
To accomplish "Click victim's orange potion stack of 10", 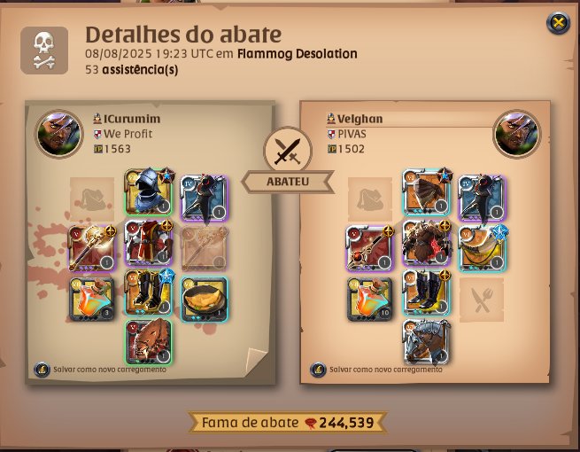I will pos(370,299).
